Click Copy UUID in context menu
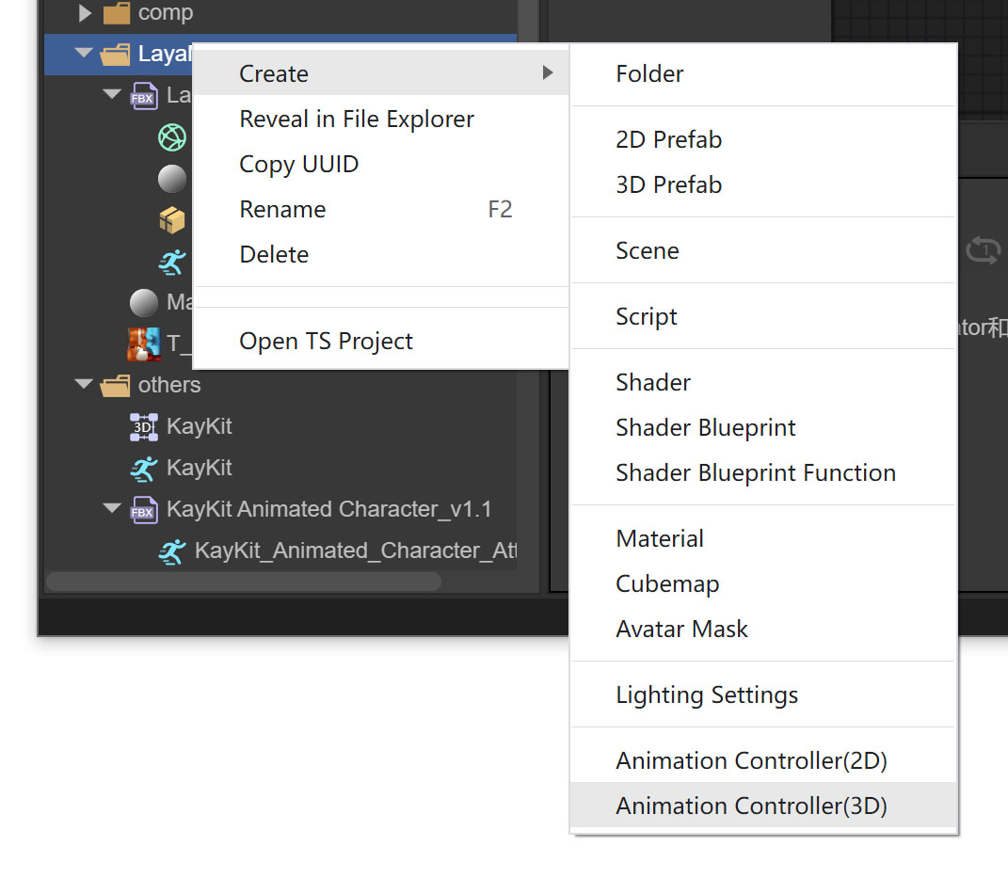This screenshot has width=1008, height=878. (x=299, y=165)
